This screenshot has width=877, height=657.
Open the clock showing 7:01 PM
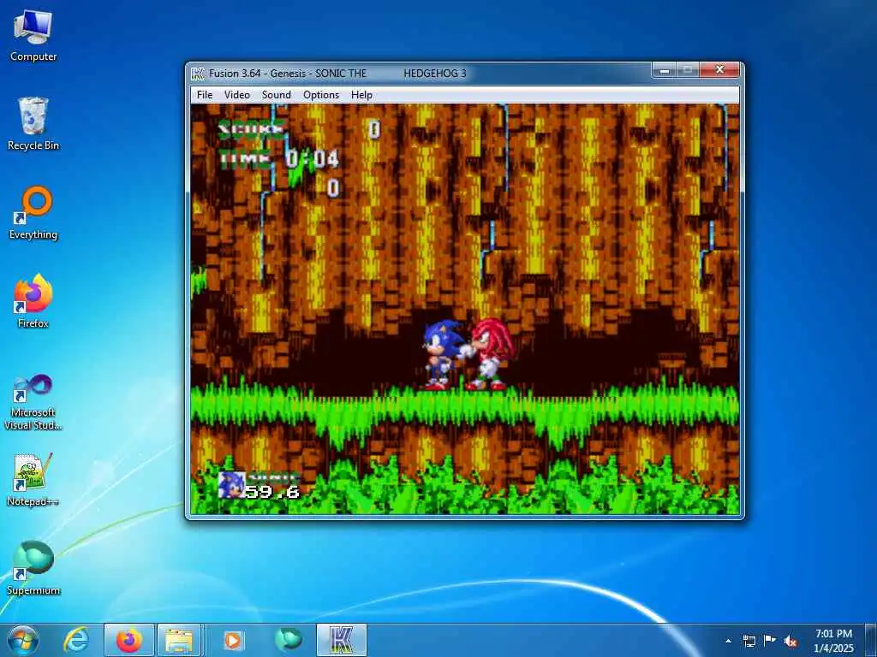coord(834,641)
